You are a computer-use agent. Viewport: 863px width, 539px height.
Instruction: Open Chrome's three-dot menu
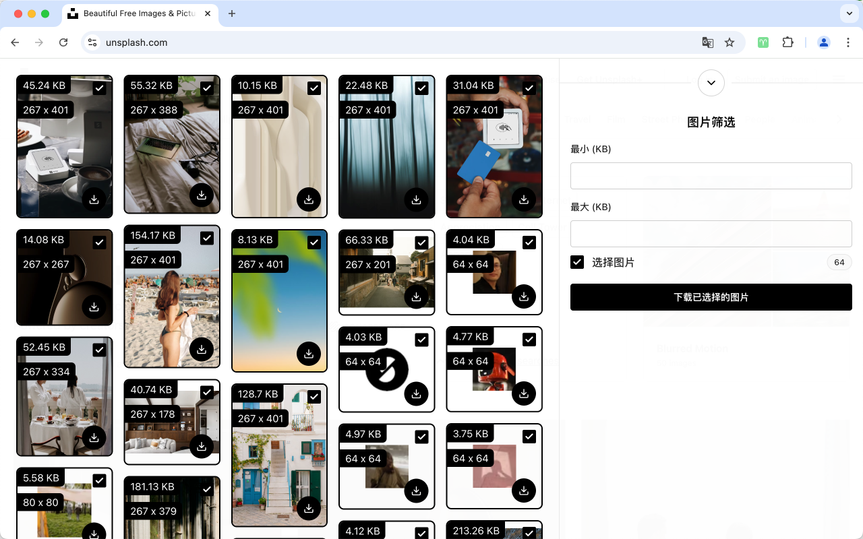848,42
